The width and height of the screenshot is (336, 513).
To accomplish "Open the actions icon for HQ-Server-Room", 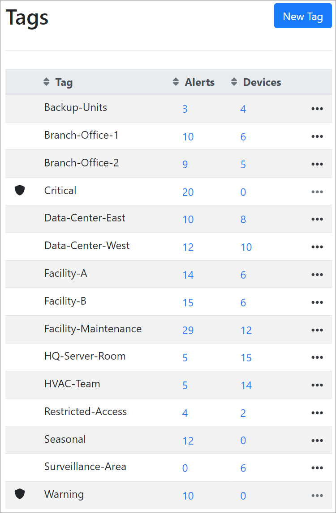I will point(317,357).
